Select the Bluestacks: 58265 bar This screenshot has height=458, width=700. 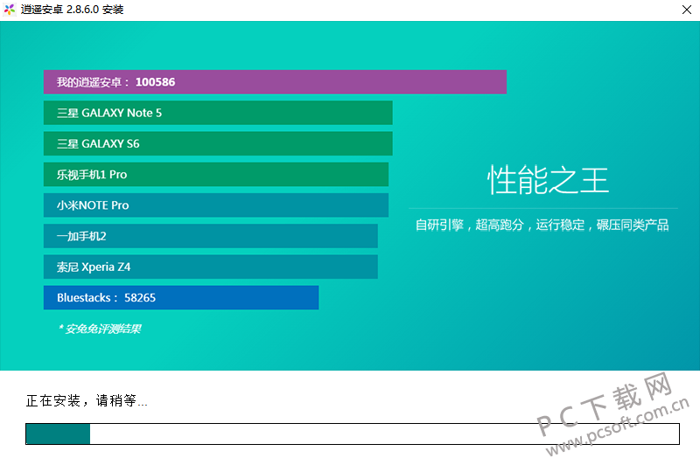pos(181,297)
